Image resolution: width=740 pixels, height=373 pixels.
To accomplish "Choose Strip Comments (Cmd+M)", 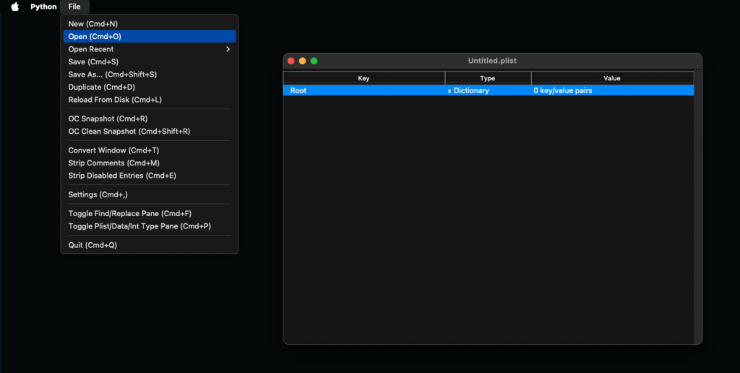I will coord(149,163).
